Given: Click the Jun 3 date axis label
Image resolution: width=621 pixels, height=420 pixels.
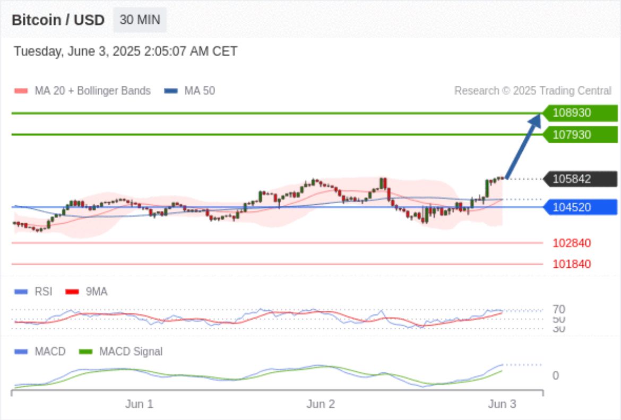Looking at the screenshot, I should click(x=502, y=404).
